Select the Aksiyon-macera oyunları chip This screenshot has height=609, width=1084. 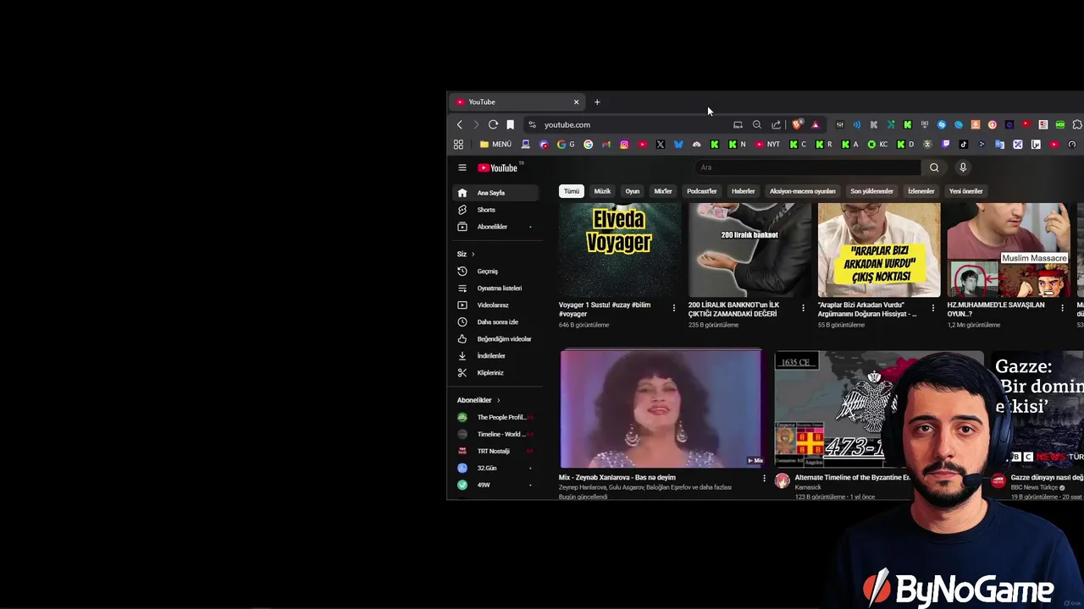pyautogui.click(x=803, y=191)
